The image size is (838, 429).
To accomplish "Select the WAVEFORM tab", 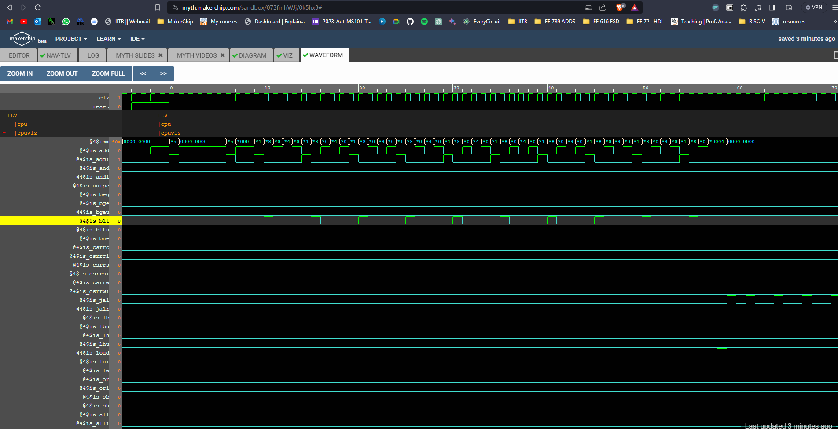I will (325, 55).
